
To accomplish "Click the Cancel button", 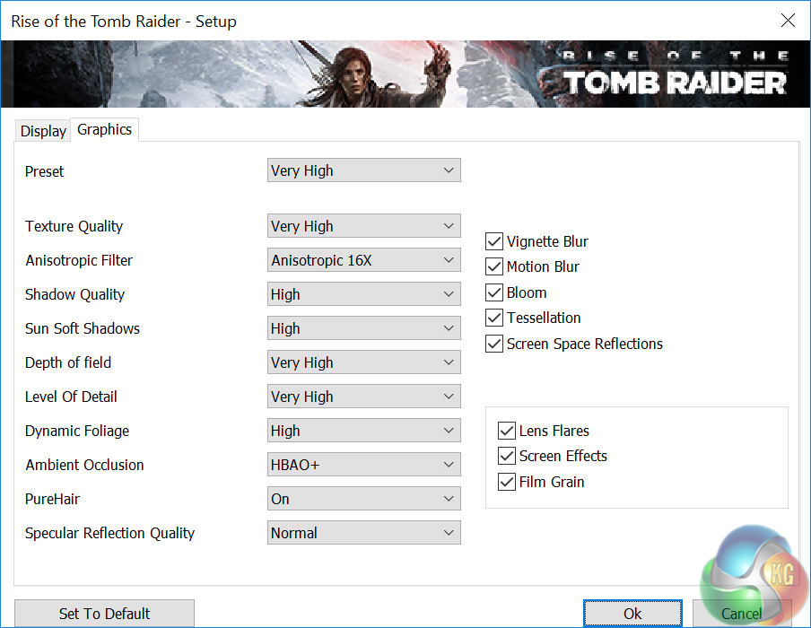I will tap(742, 614).
